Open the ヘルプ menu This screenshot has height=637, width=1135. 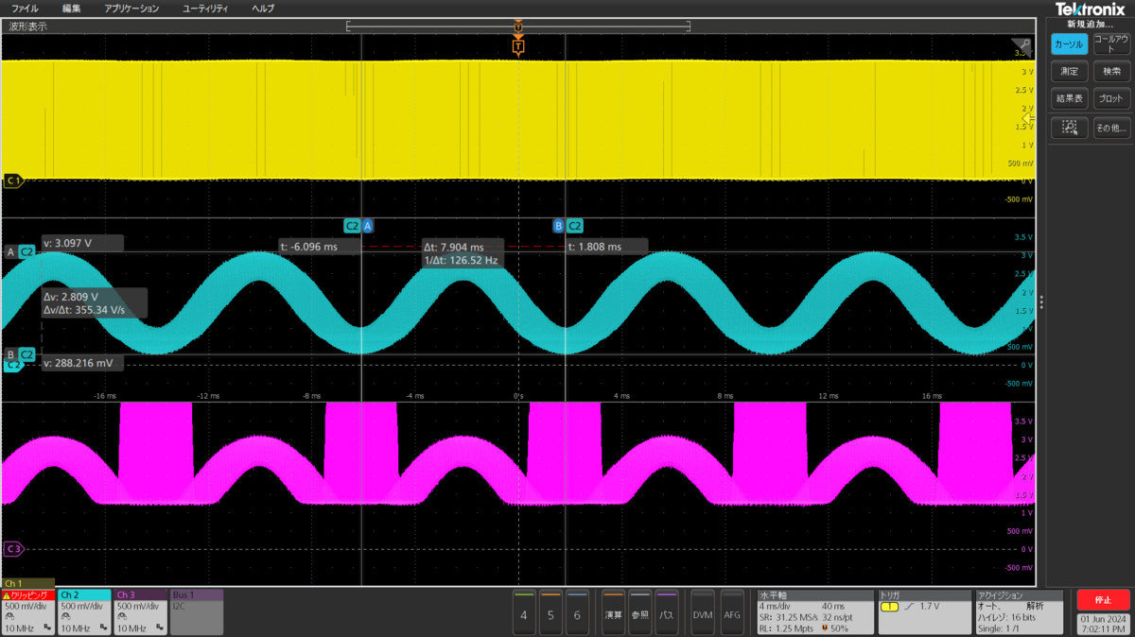(x=263, y=8)
